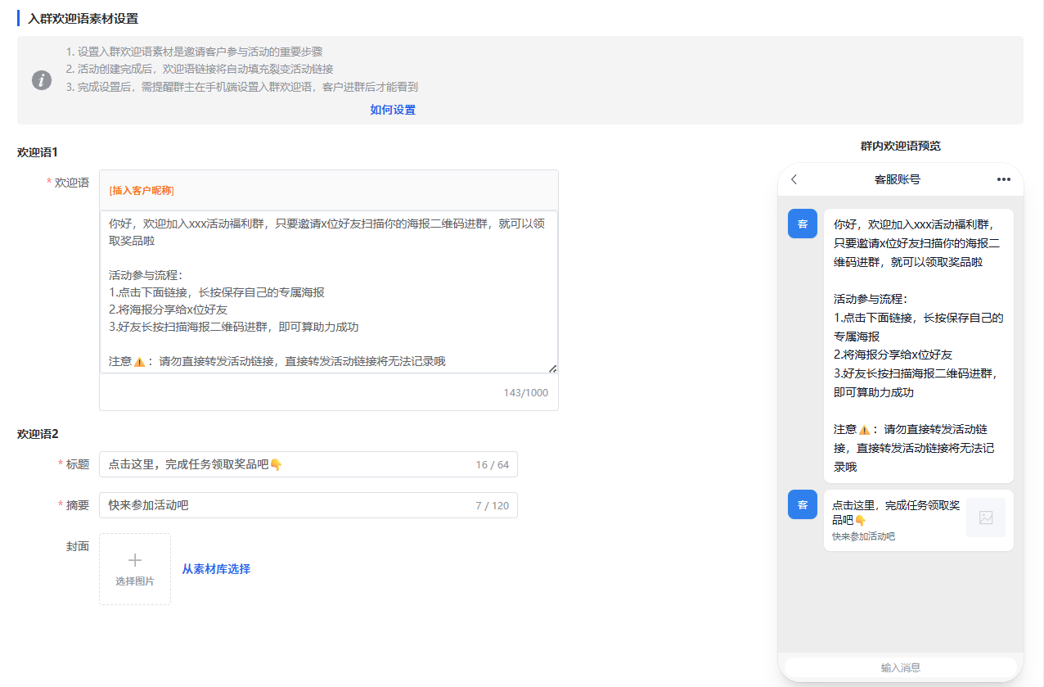Click the 7 / 120 summary counter
This screenshot has height=687, width=1044.
pyautogui.click(x=493, y=505)
